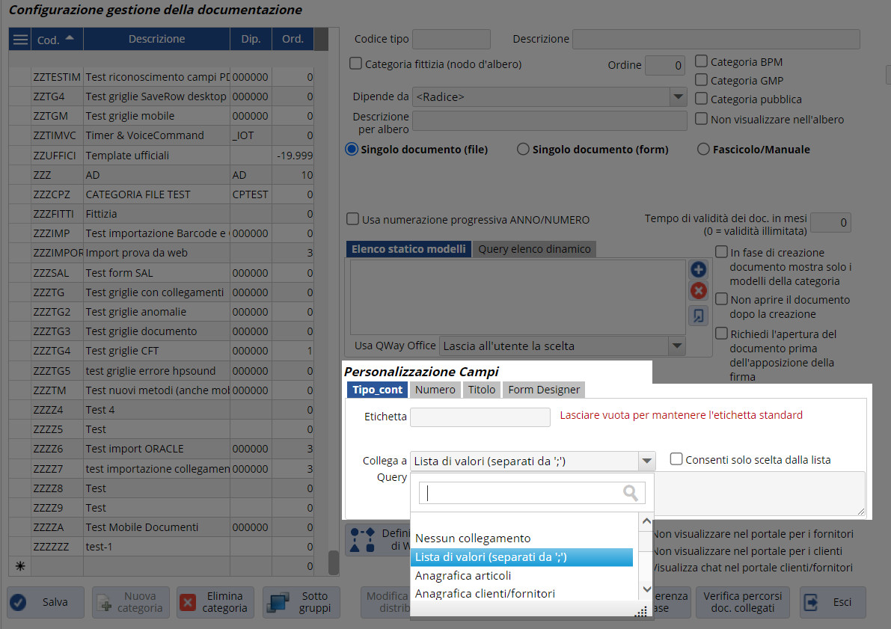Open Sotto gruppi

301,602
